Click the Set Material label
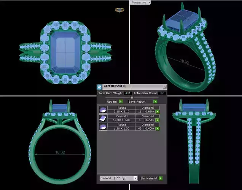242x190 pixels. [149, 179]
